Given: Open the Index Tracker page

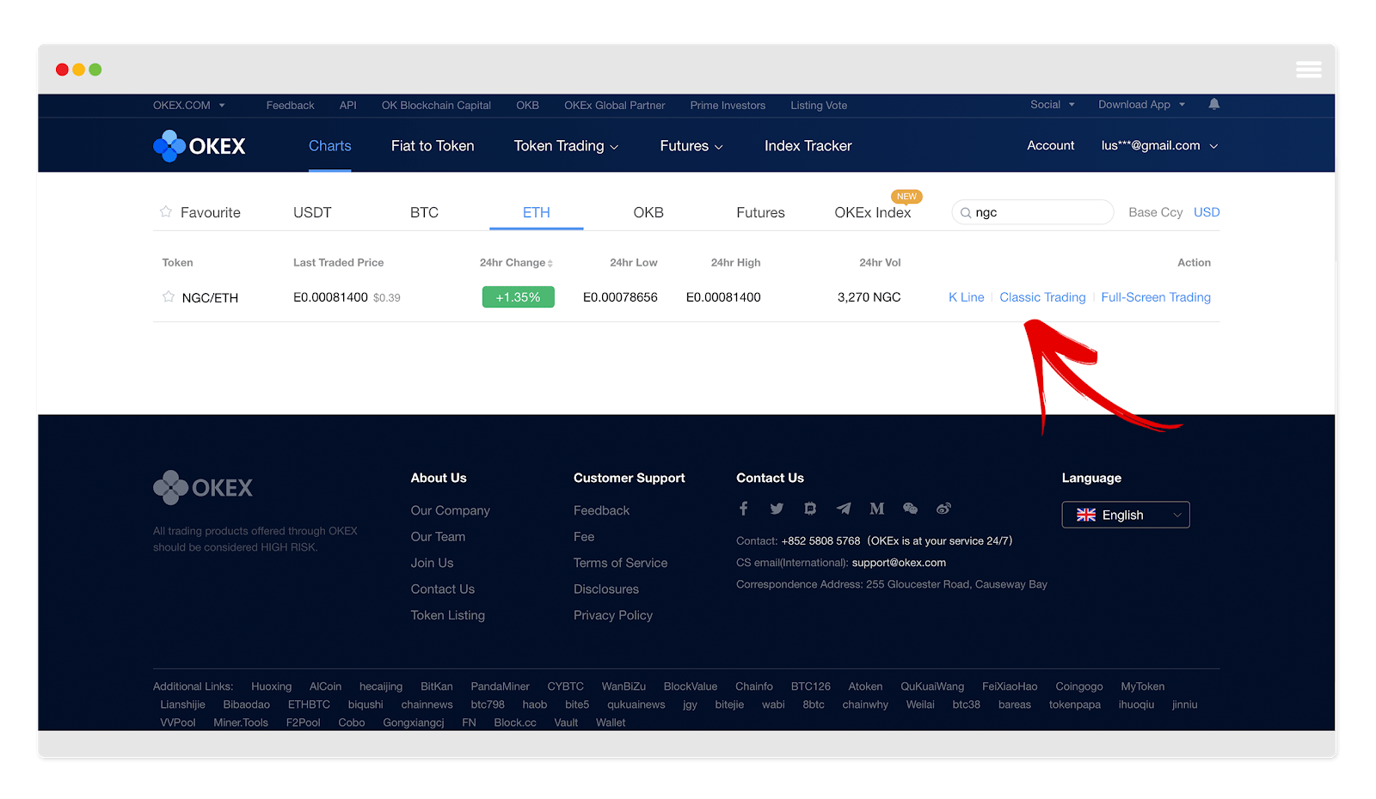Looking at the screenshot, I should point(808,146).
